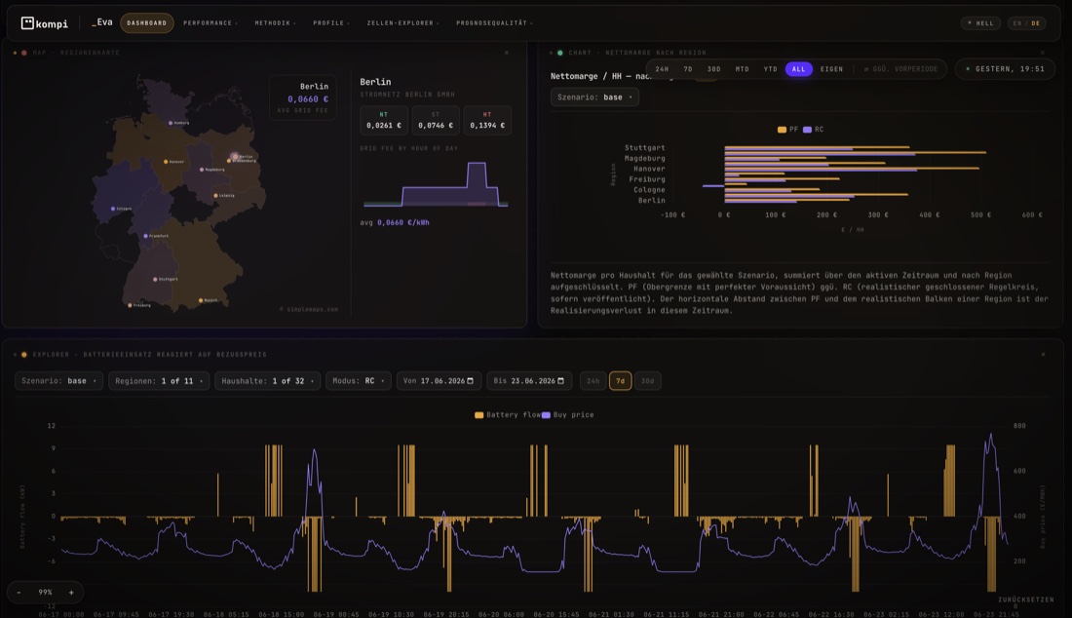The height and width of the screenshot is (618, 1072).
Task: Click the Cologne row in bar chart
Action: (649, 190)
